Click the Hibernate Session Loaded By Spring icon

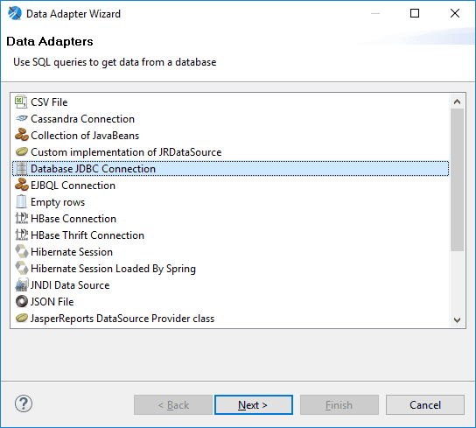[x=22, y=268]
